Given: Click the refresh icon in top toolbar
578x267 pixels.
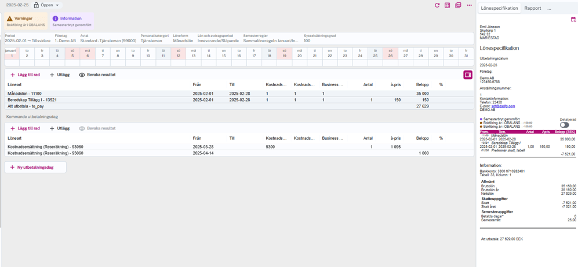Looking at the screenshot, I should point(437,5).
